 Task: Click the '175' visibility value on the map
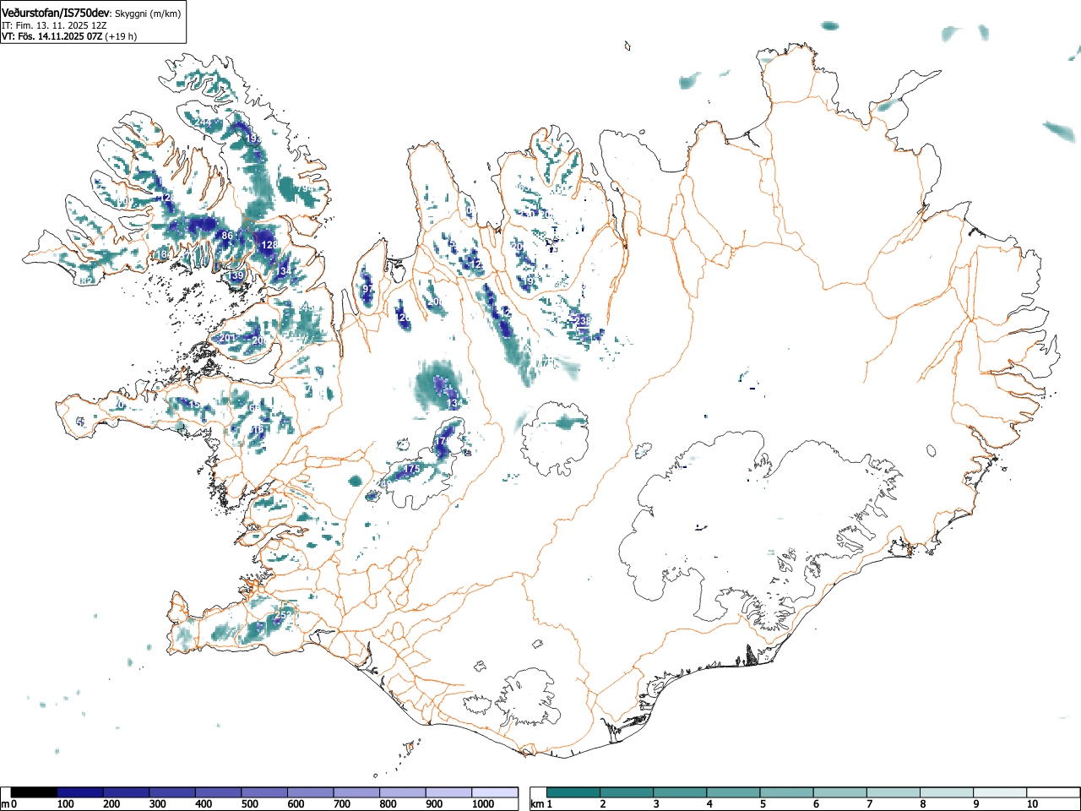pyautogui.click(x=412, y=469)
